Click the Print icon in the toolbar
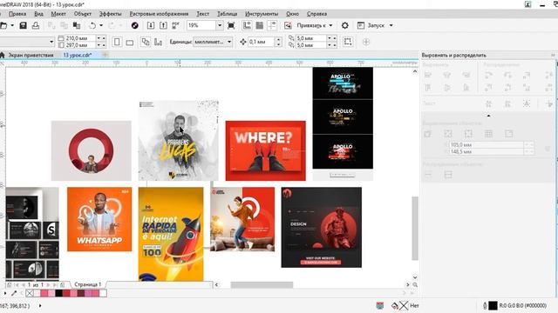Viewport: 558px width, 313px height. click(x=36, y=25)
